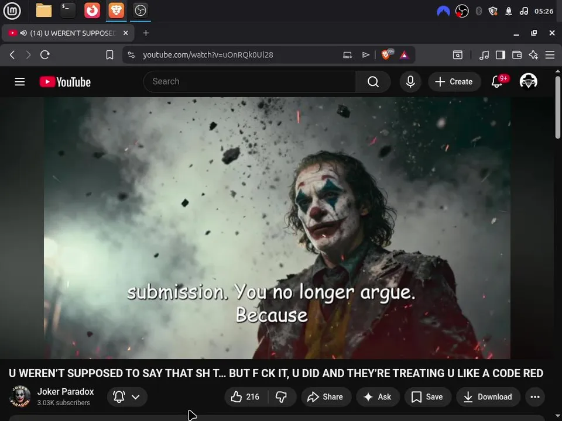Open the YouTube guide hamburger menu

(20, 82)
